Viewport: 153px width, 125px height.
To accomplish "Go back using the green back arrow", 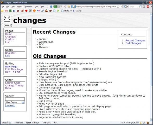I will 55,7.
